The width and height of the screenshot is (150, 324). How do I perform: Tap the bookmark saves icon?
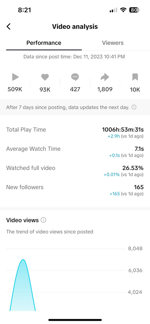[x=135, y=77]
